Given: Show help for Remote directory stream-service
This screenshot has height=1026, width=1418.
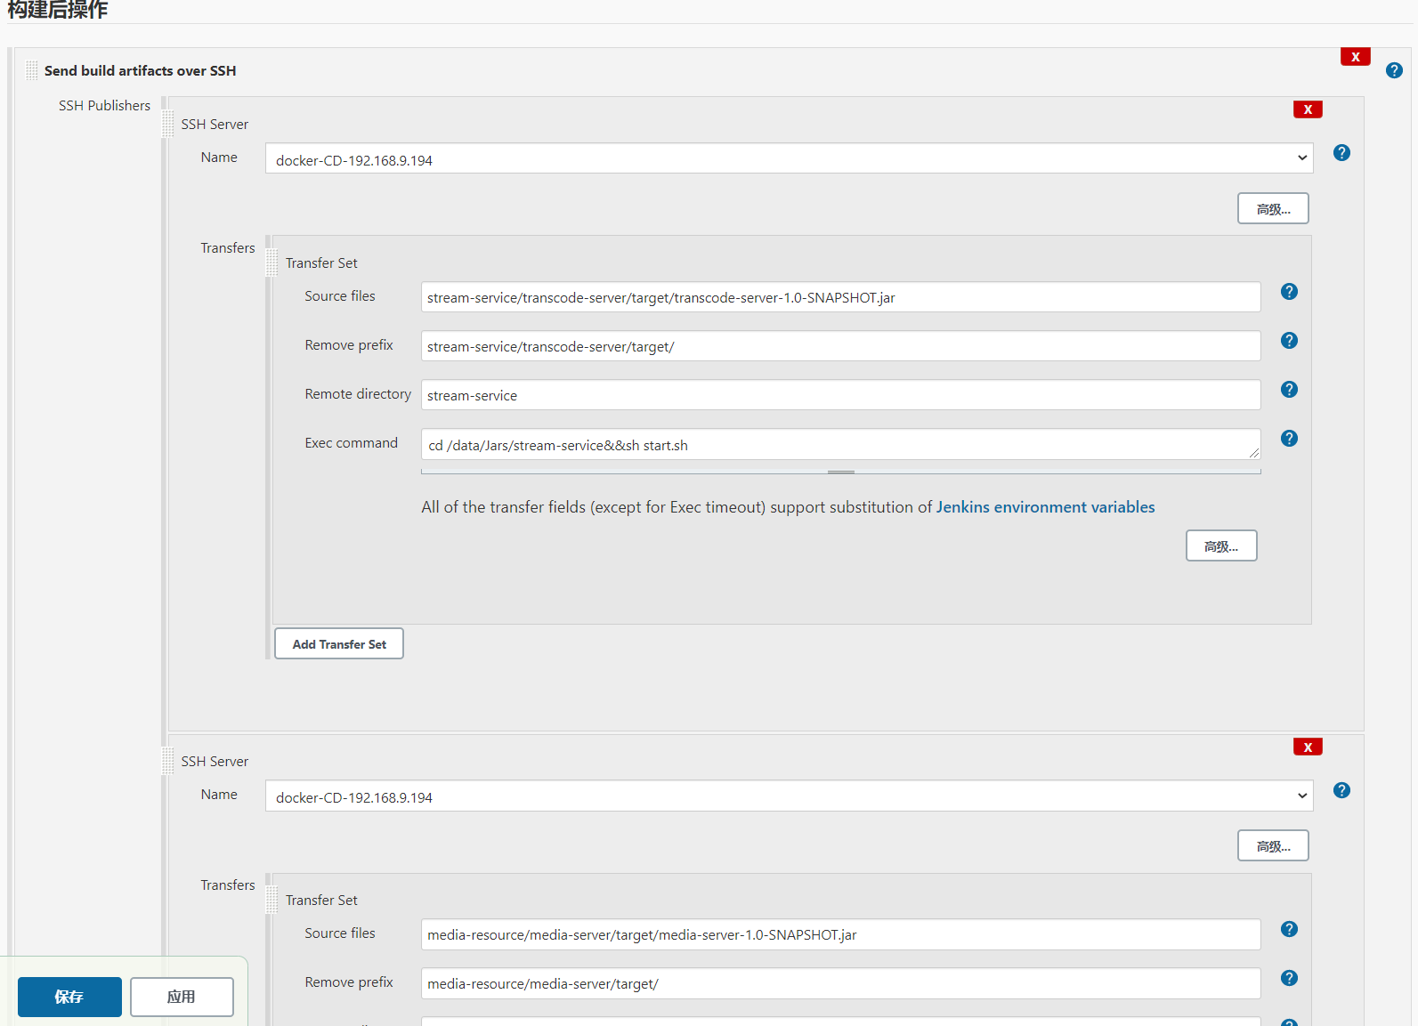Looking at the screenshot, I should point(1289,390).
